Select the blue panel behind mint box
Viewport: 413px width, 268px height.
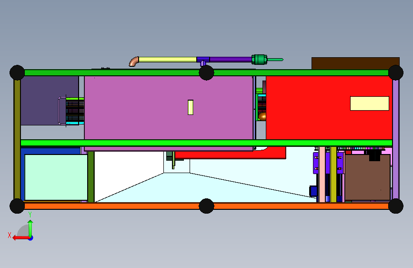click(x=50, y=152)
